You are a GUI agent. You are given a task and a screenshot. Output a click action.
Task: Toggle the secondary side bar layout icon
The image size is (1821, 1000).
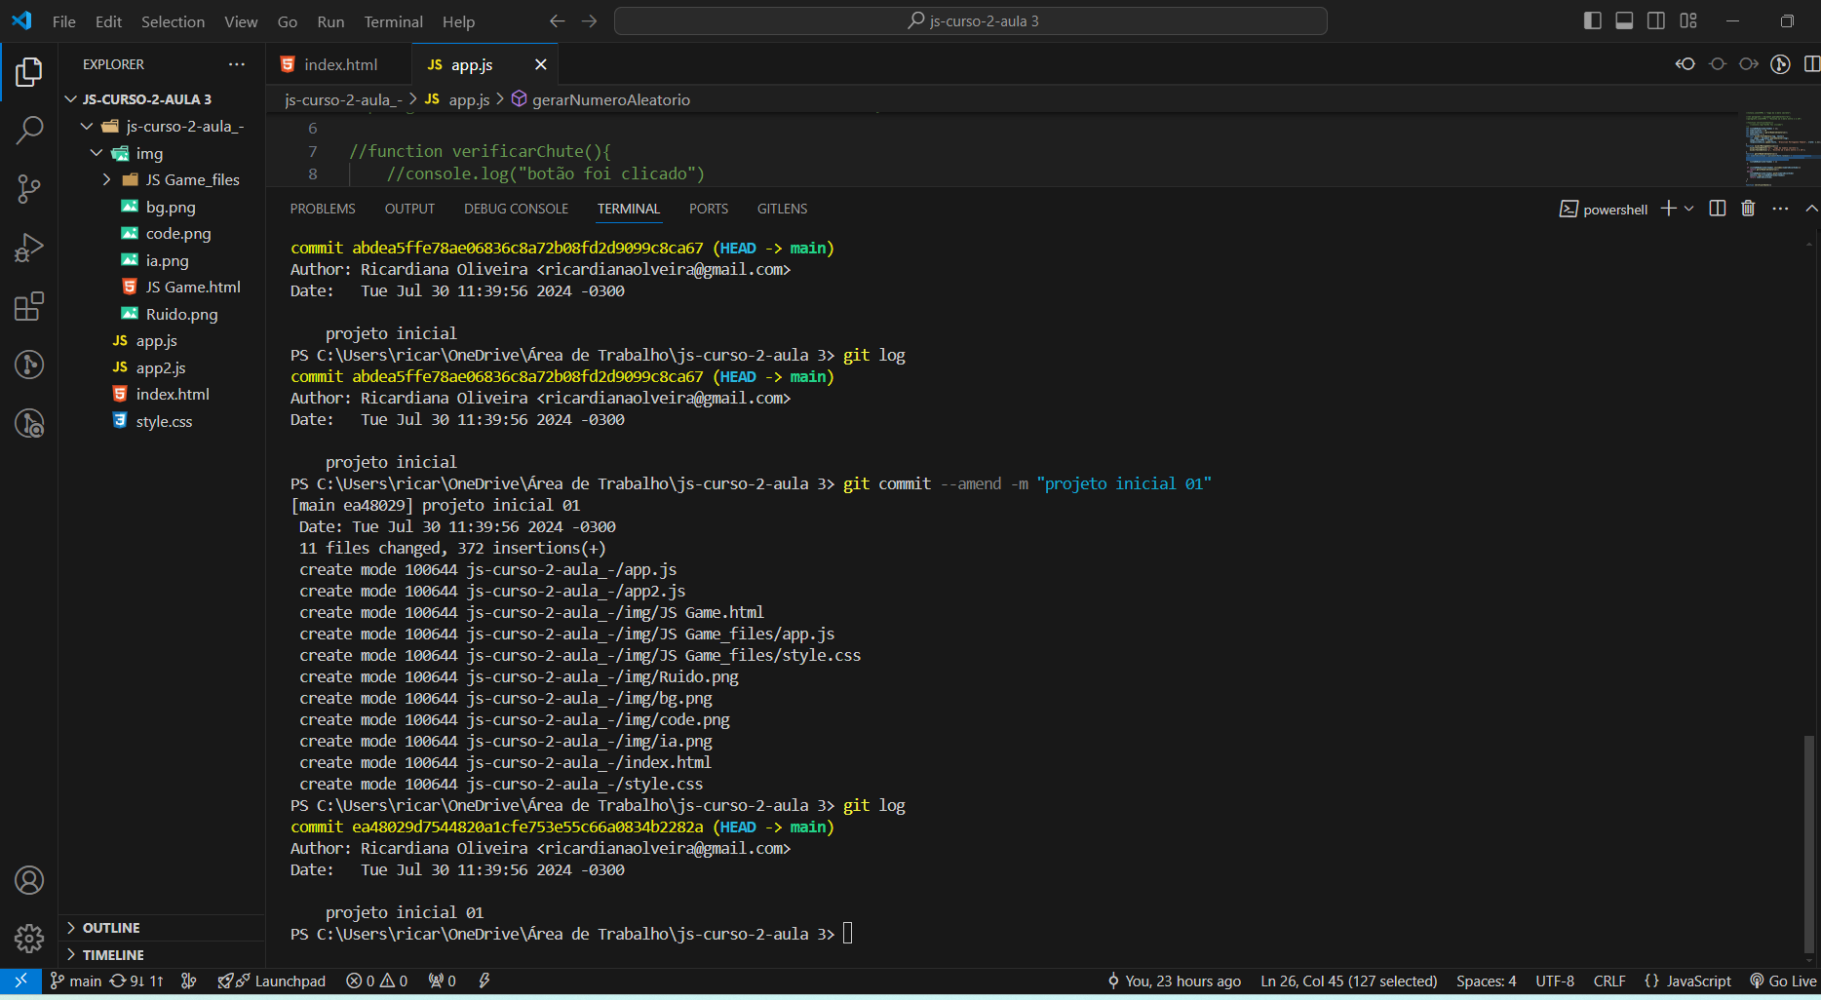pyautogui.click(x=1656, y=20)
